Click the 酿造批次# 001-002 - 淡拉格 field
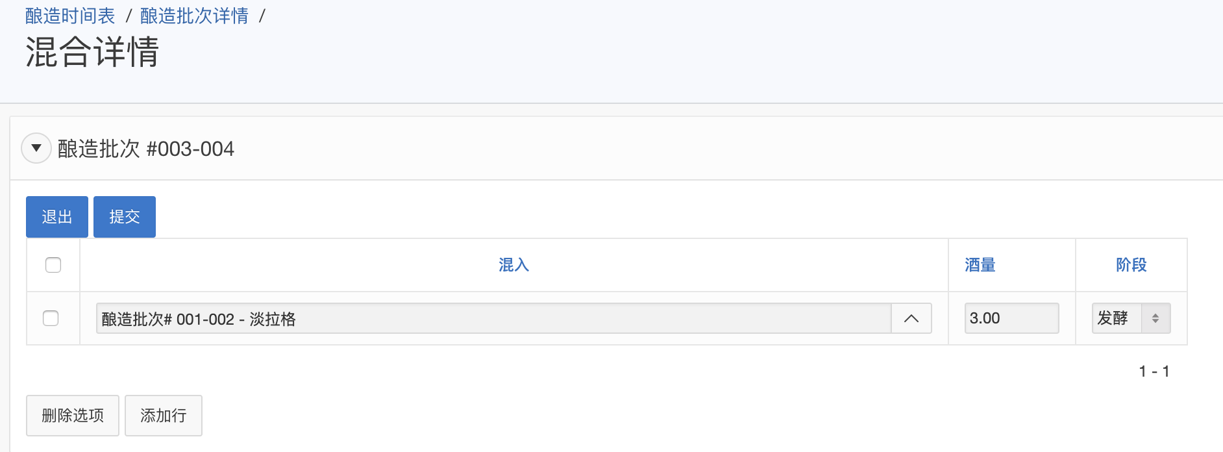Image resolution: width=1223 pixels, height=452 pixels. 493,318
